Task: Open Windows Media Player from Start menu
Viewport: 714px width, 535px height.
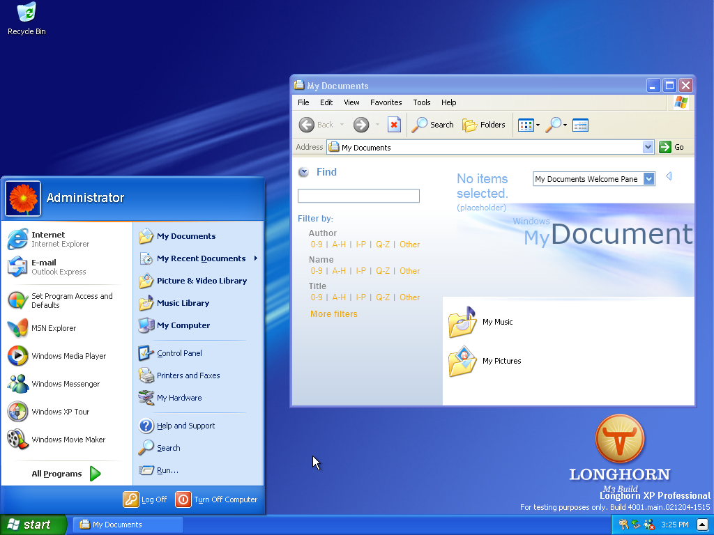Action: pos(68,356)
